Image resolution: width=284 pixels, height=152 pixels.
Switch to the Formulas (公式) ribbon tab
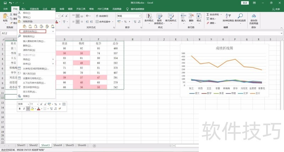[x=45, y=9]
